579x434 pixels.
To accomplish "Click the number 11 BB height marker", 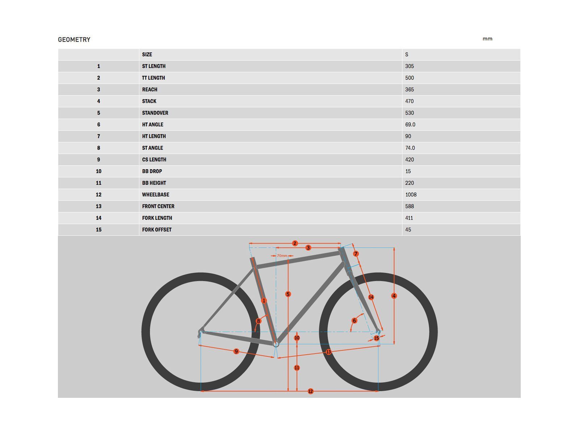I will coord(297,368).
